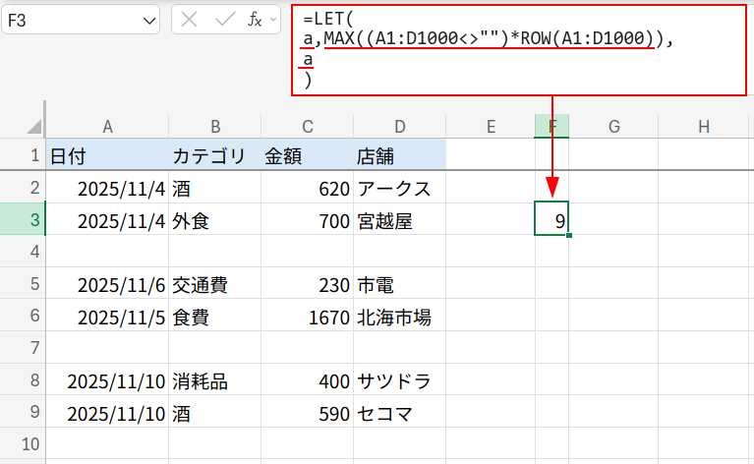Image resolution: width=754 pixels, height=464 pixels.
Task: Click cell with amount 700
Action: coord(308,219)
